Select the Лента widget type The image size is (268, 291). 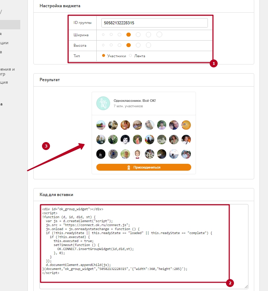[130, 56]
